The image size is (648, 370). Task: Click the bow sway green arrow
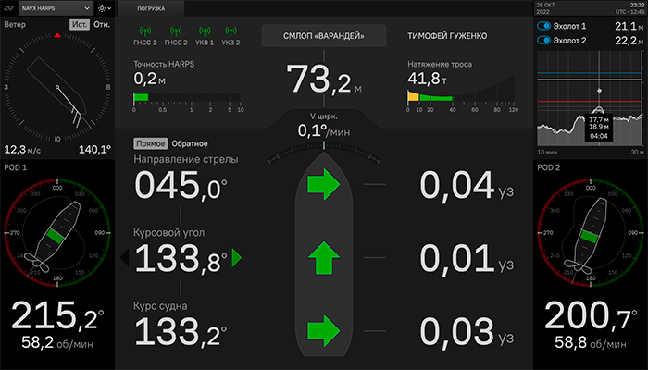325,184
